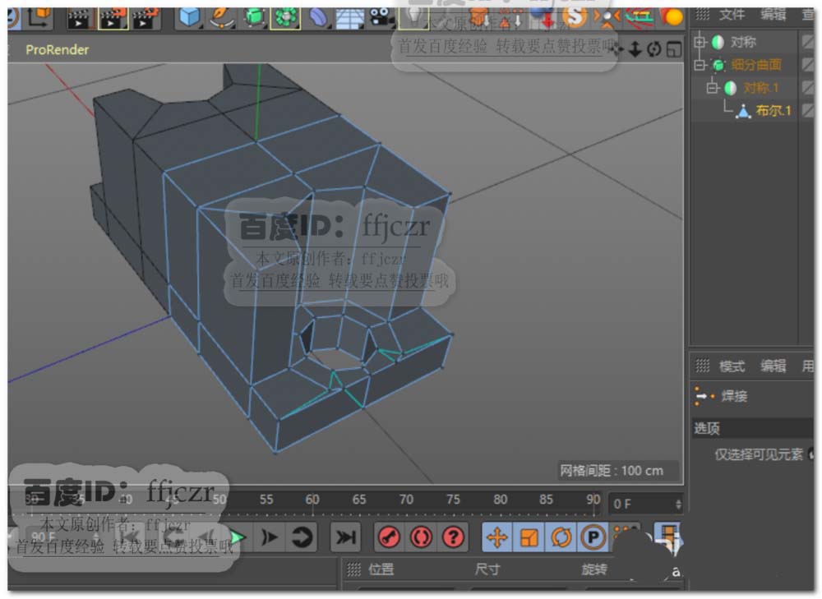The width and height of the screenshot is (822, 599).
Task: Select the 对称 object in Object Manager
Action: pyautogui.click(x=743, y=42)
